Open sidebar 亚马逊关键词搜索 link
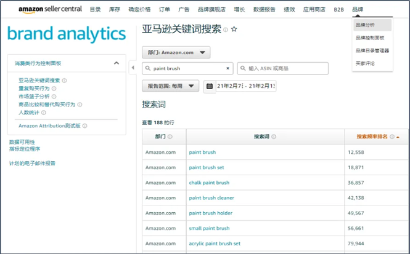410x254 pixels. [x=39, y=81]
